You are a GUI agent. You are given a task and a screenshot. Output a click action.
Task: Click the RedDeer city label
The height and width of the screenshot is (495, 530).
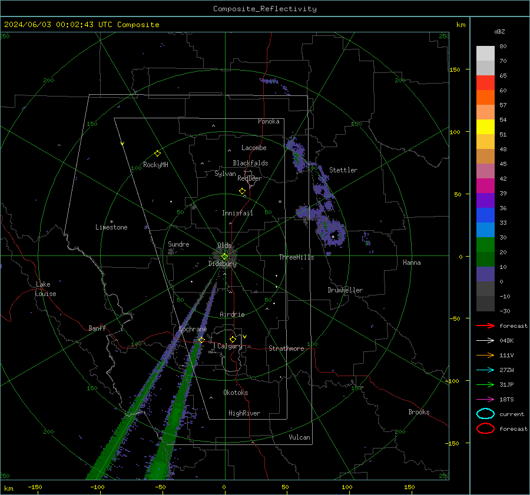[x=250, y=178]
